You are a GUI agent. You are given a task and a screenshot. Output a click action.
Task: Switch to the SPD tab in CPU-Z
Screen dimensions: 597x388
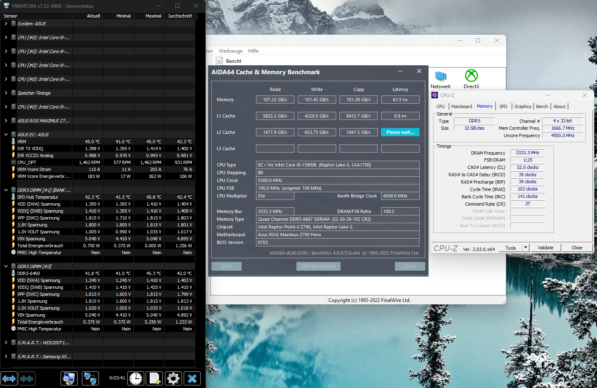[x=503, y=106]
